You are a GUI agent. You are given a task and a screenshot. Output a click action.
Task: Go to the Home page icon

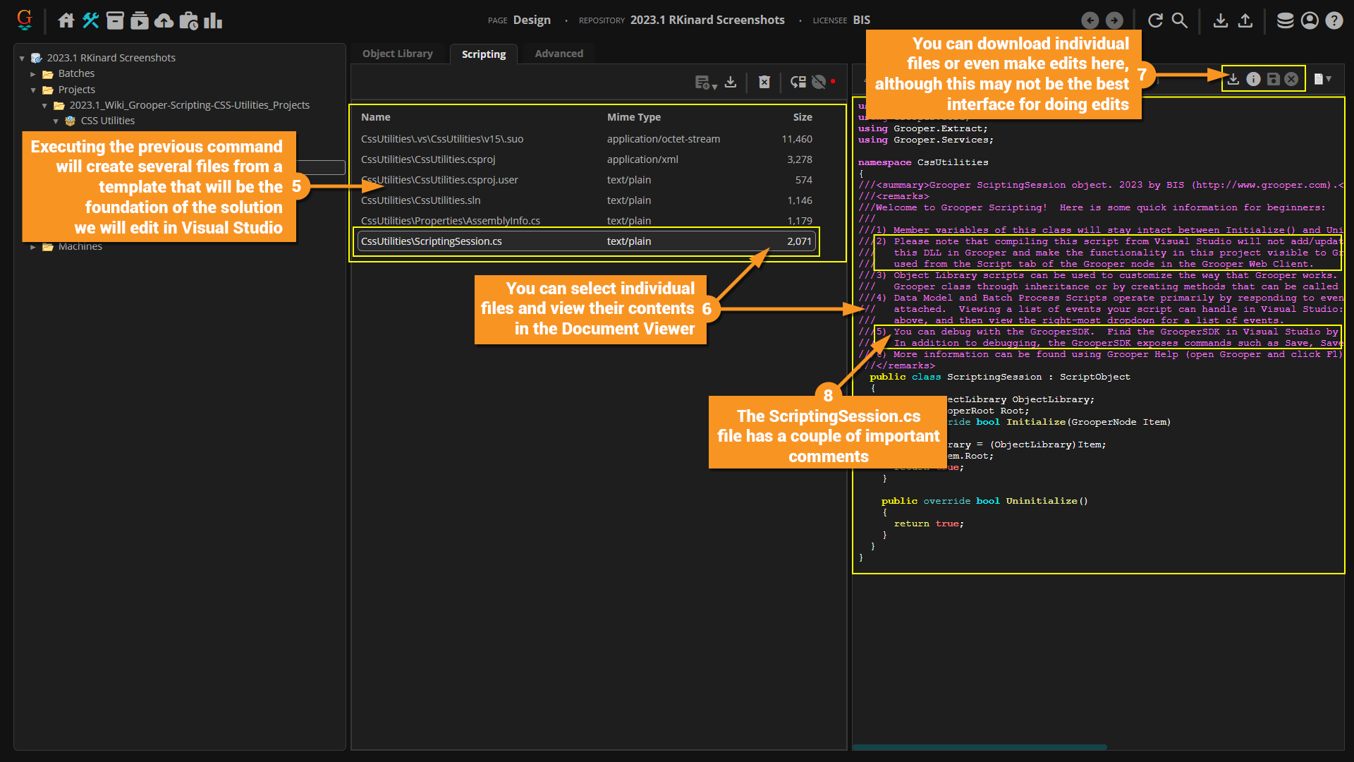[x=66, y=20]
